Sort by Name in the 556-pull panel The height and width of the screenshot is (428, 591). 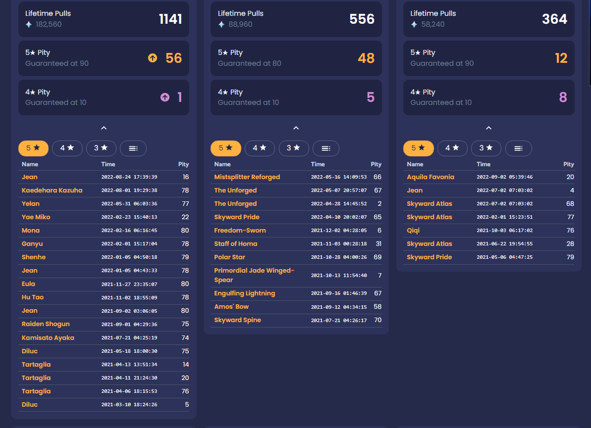[x=222, y=164]
